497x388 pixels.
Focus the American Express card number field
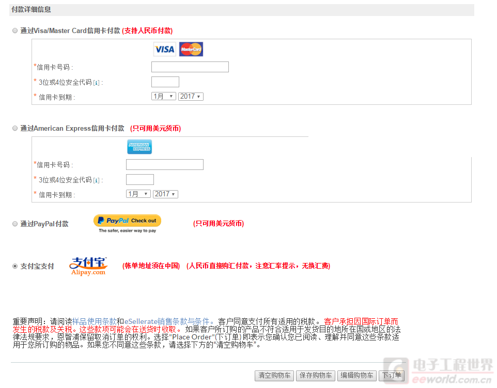point(164,164)
